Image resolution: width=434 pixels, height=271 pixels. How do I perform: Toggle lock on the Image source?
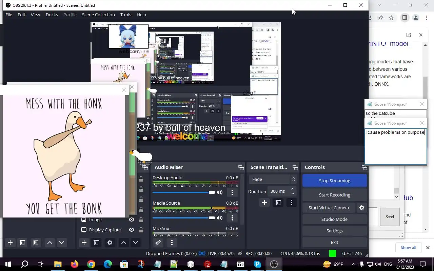(x=141, y=220)
